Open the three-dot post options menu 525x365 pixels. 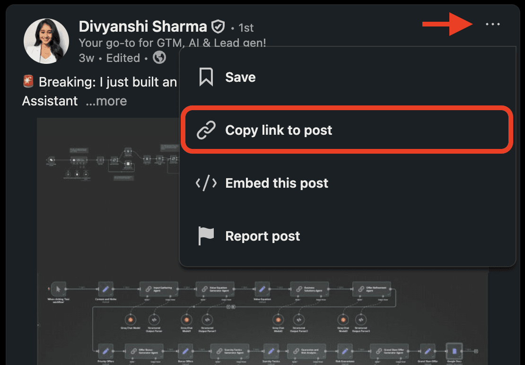click(493, 24)
